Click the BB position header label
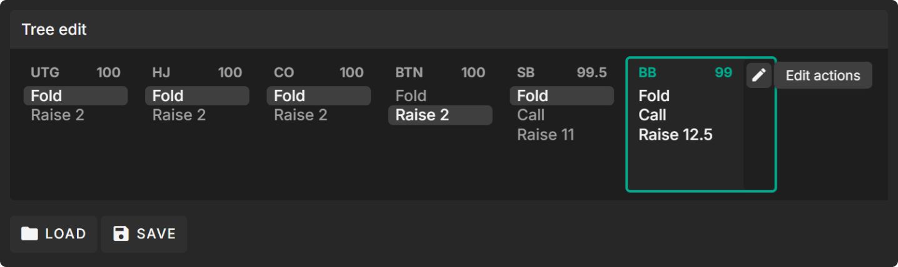The width and height of the screenshot is (898, 267). coord(647,73)
